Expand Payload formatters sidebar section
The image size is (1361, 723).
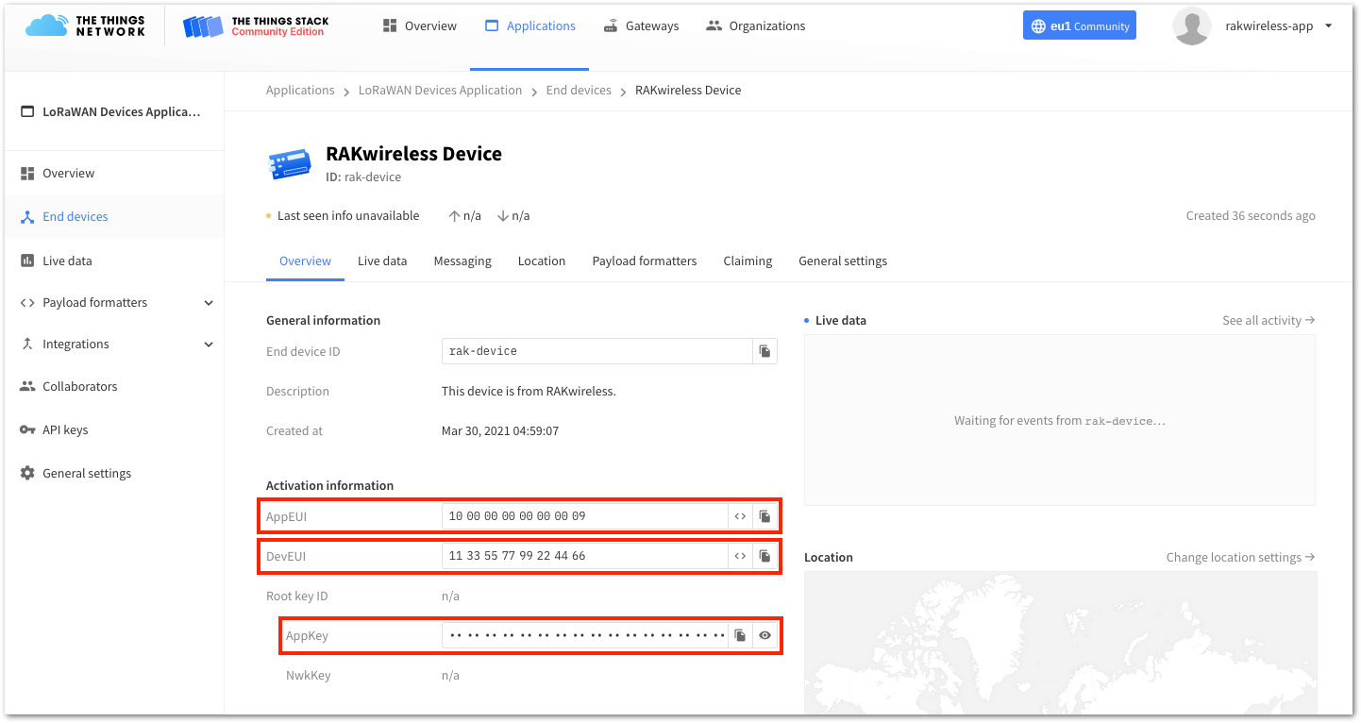click(113, 303)
